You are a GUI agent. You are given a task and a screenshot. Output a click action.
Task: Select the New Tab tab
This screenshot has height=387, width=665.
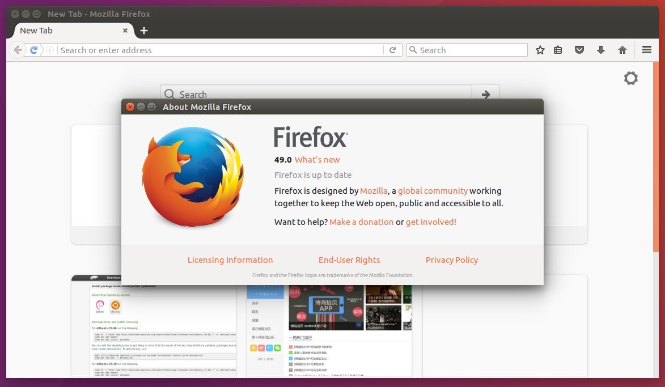point(73,31)
